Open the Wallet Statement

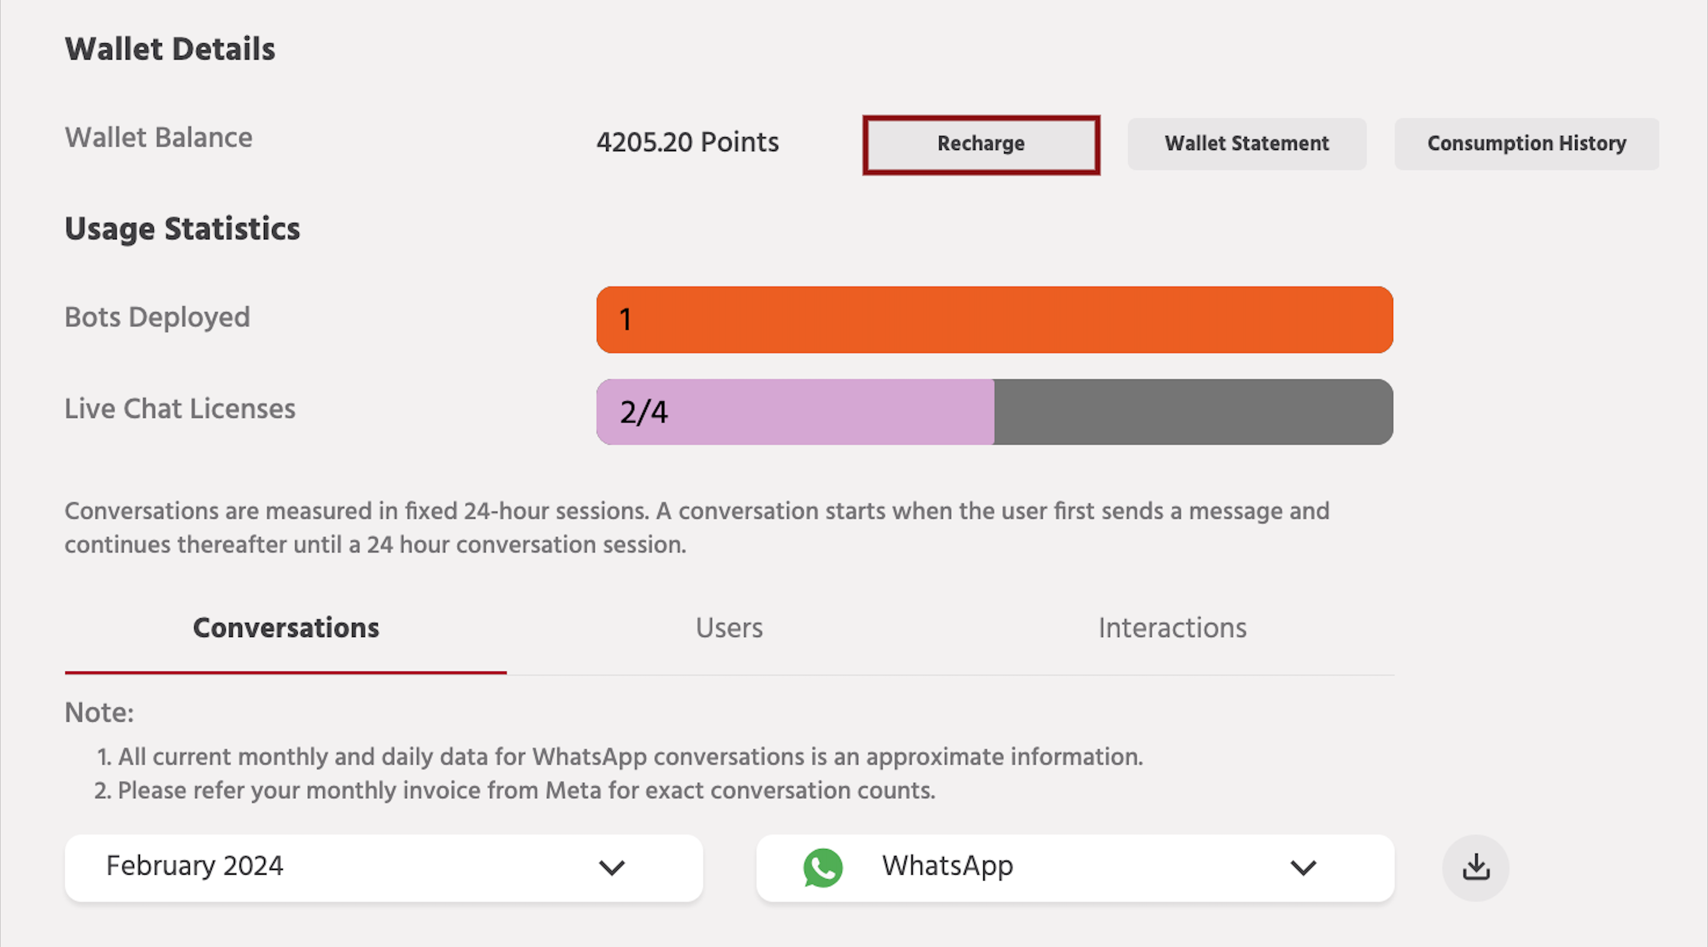(1247, 144)
